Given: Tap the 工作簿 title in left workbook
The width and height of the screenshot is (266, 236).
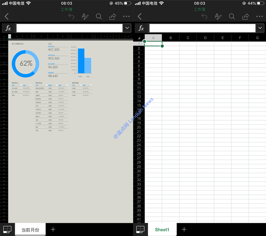Looking at the screenshot, I should (x=67, y=10).
